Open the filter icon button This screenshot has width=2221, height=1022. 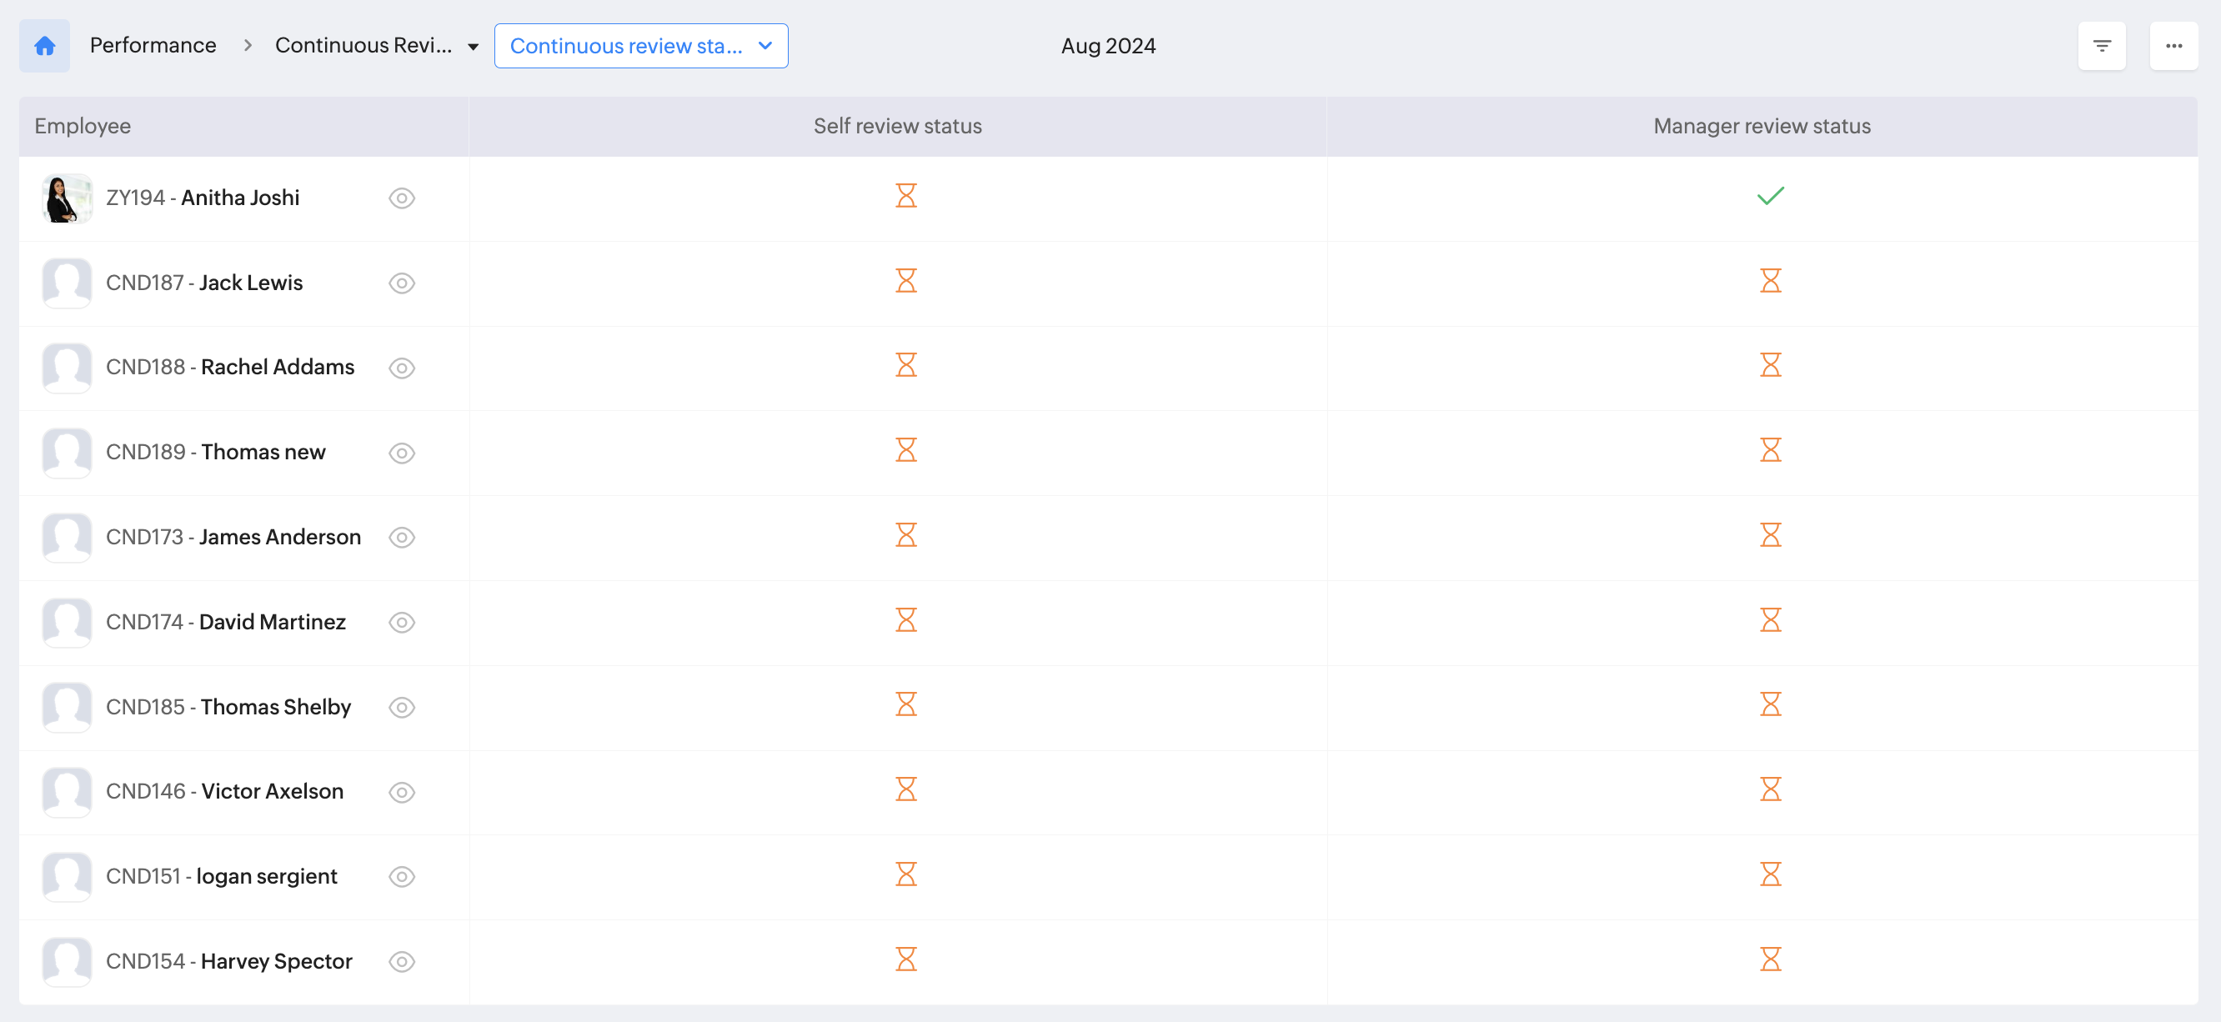tap(2101, 46)
